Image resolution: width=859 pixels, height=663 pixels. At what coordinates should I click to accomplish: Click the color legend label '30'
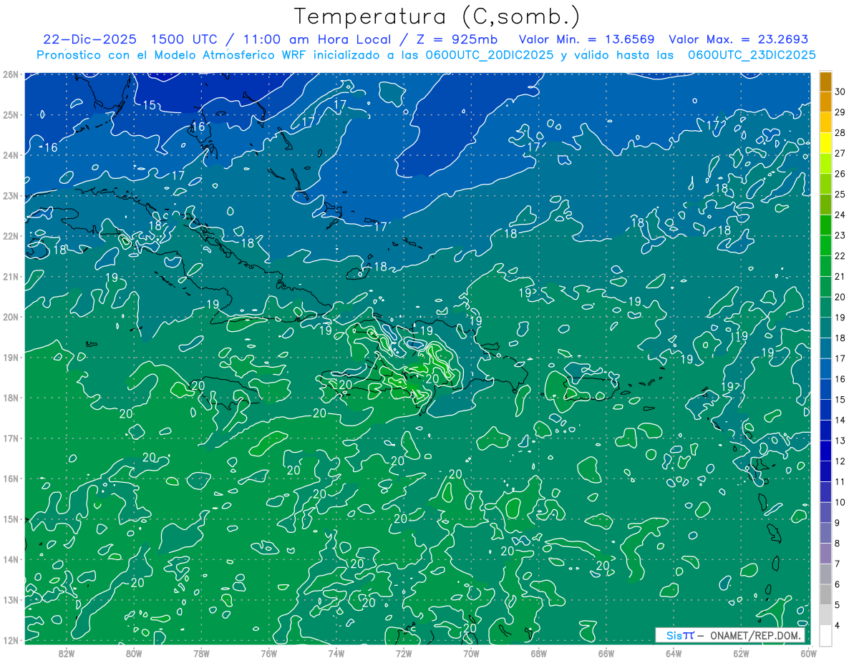840,91
